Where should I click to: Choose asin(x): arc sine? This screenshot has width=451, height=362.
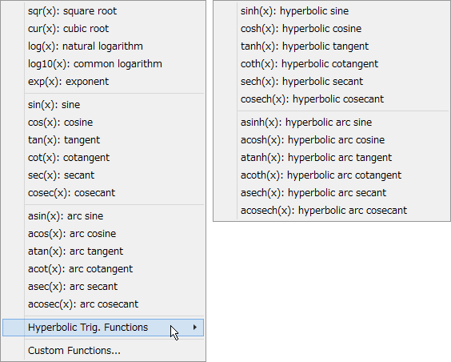(x=103, y=216)
